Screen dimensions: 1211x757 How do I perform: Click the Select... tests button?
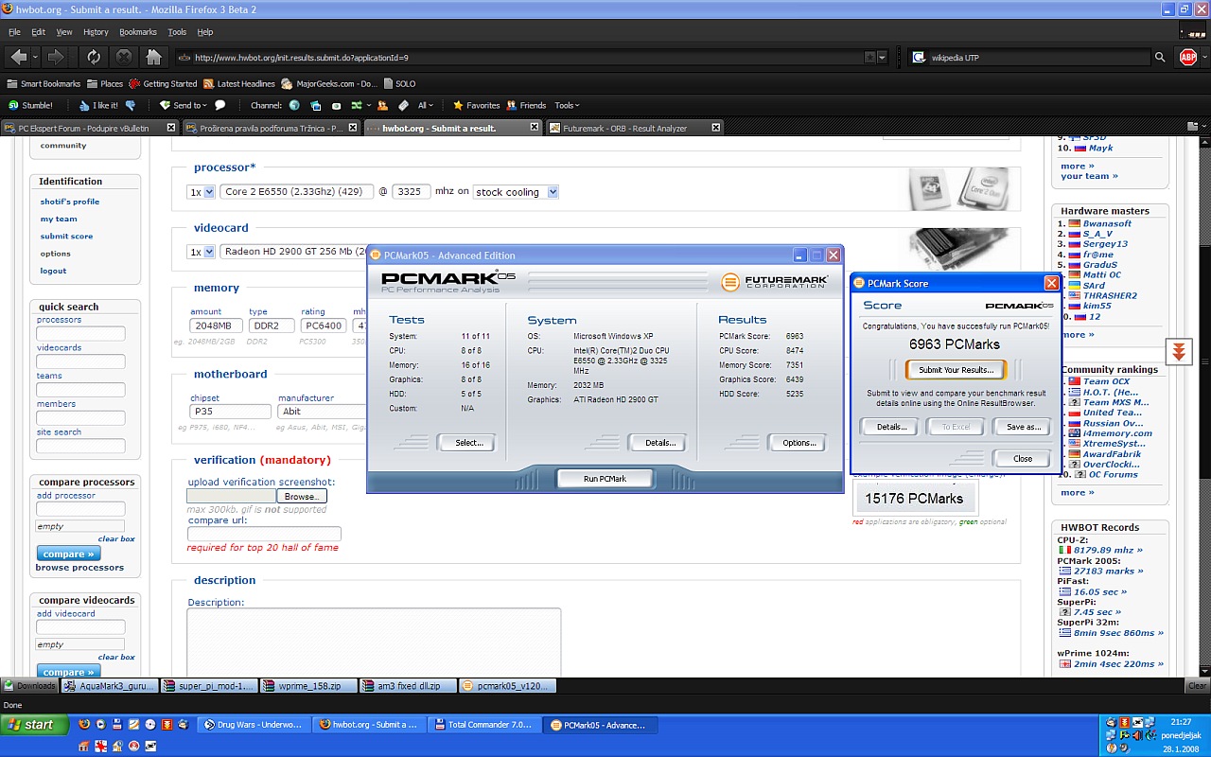coord(468,443)
